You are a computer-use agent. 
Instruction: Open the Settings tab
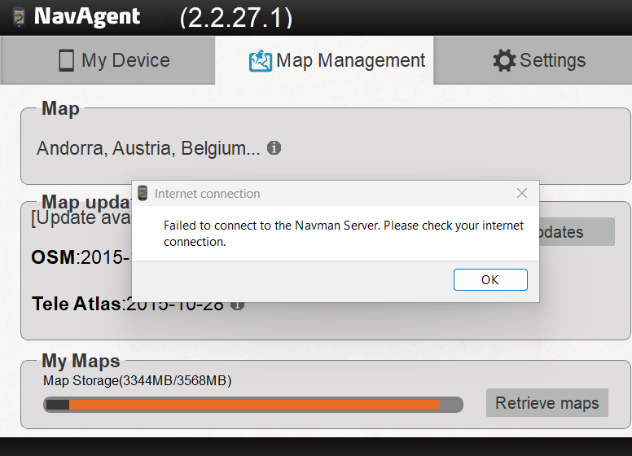tap(533, 60)
